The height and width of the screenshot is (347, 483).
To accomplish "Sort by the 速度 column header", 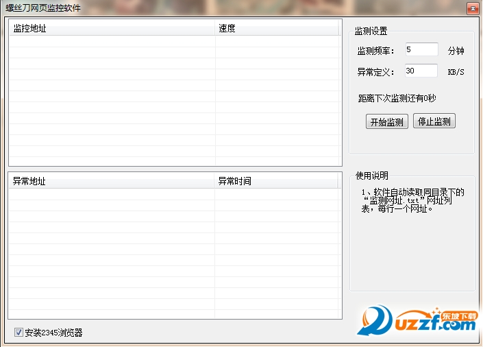I will pyautogui.click(x=277, y=28).
